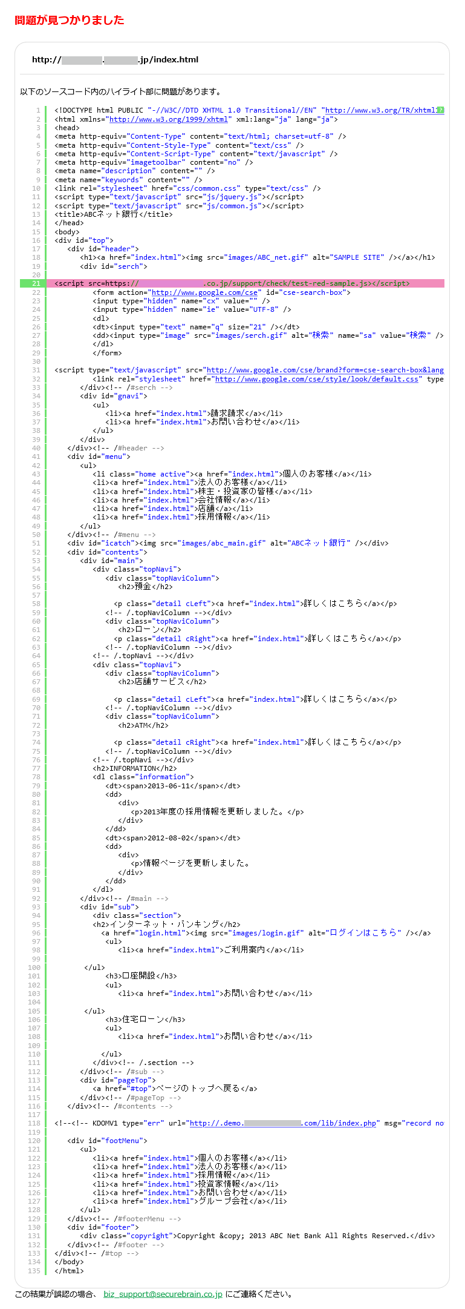Image resolution: width=465 pixels, height=1309 pixels.
Task: Click the 以下のソースコード内のハイライト部 description text
Action: point(120,92)
